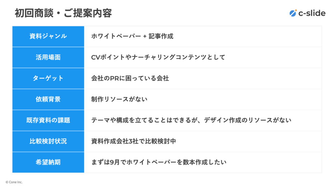
Task: Click the 希望納期 header cell
Action: (x=48, y=163)
